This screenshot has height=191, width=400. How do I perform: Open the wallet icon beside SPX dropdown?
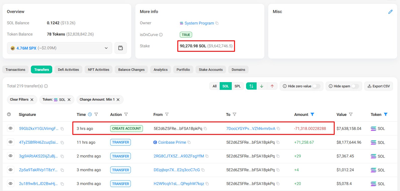tap(121, 48)
